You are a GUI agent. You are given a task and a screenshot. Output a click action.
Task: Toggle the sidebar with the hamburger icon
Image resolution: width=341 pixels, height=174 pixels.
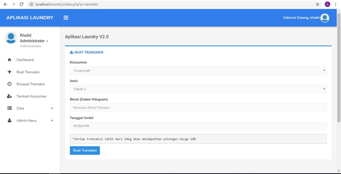66,18
